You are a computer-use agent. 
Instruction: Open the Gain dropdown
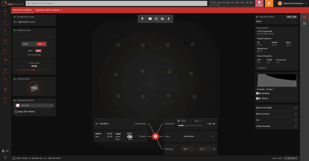198,136
